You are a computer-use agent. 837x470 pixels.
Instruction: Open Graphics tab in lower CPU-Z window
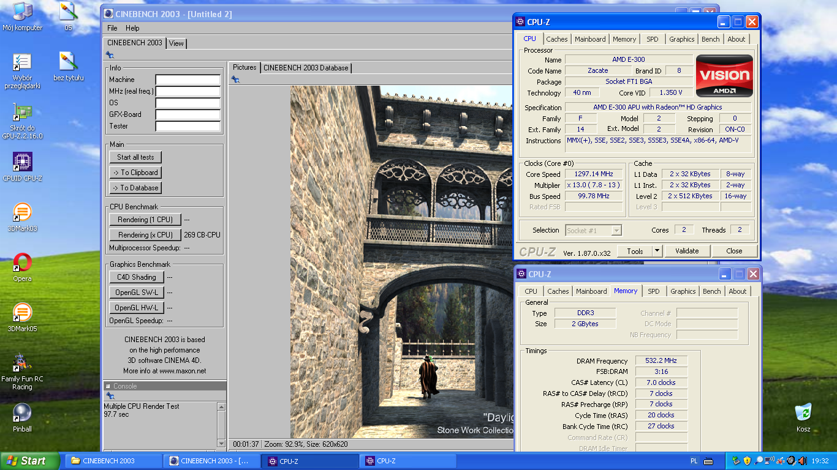tap(683, 291)
